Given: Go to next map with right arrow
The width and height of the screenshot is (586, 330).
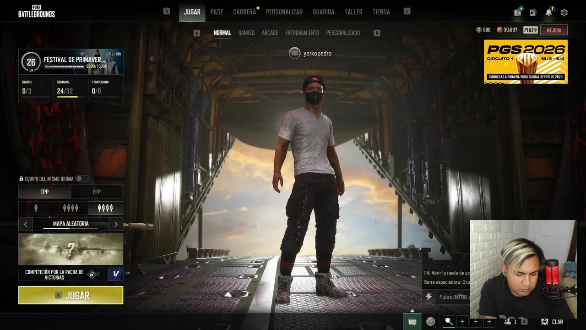Looking at the screenshot, I should coord(116,224).
